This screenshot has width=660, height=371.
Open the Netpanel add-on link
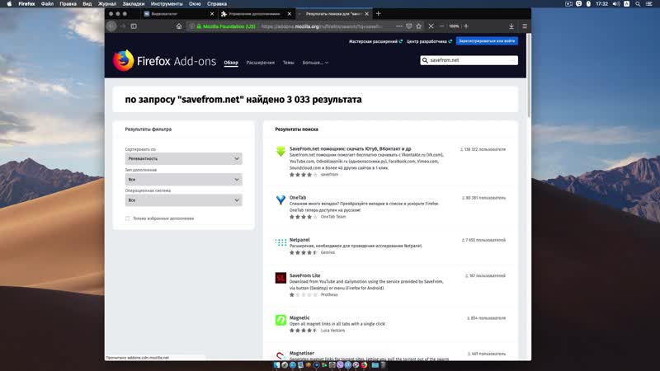point(299,240)
